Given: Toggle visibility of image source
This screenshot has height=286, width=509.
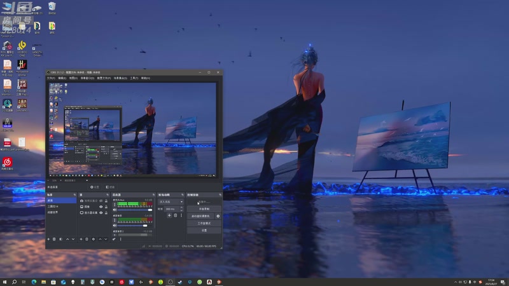Looking at the screenshot, I should coord(101,207).
